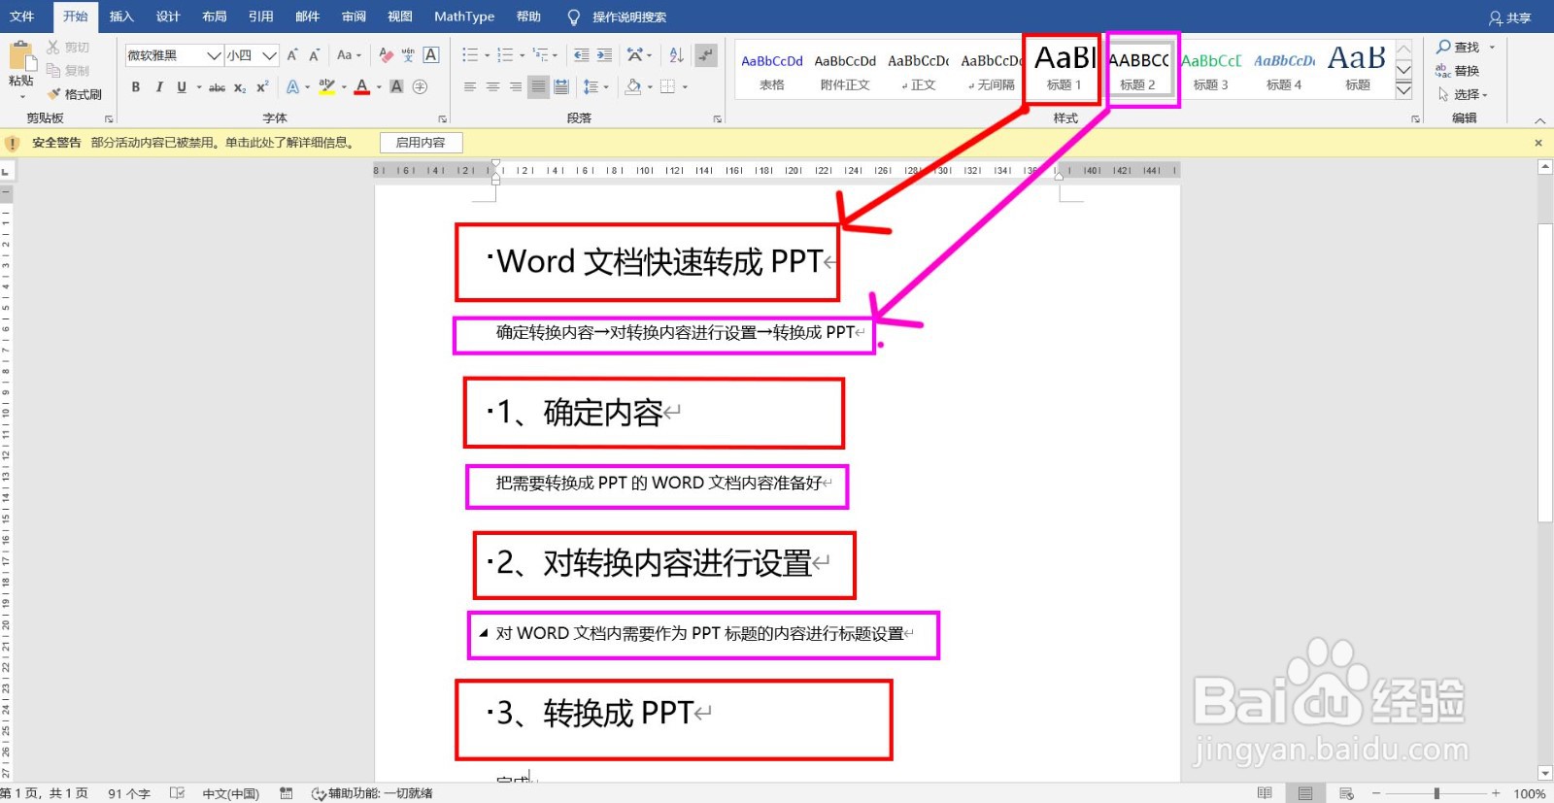Screen dimensions: 1554x803
Task: Apply the 标题 2 heading style
Action: point(1138,70)
